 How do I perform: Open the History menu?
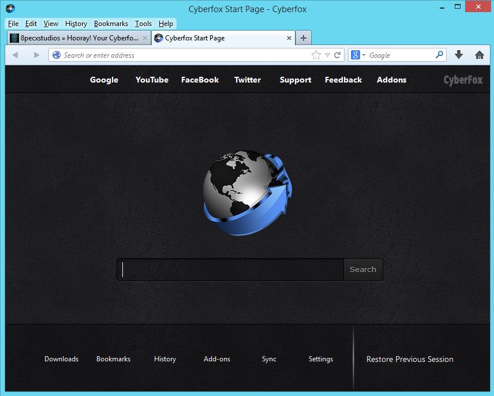76,24
